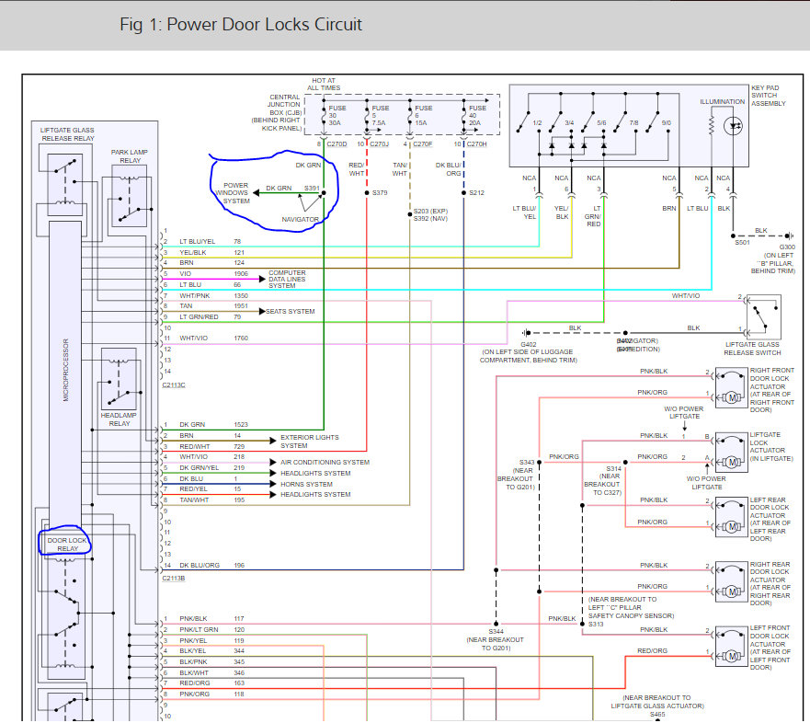810x723 pixels.
Task: Click the 'NAVIGATOR' label near S391
Action: (300, 219)
